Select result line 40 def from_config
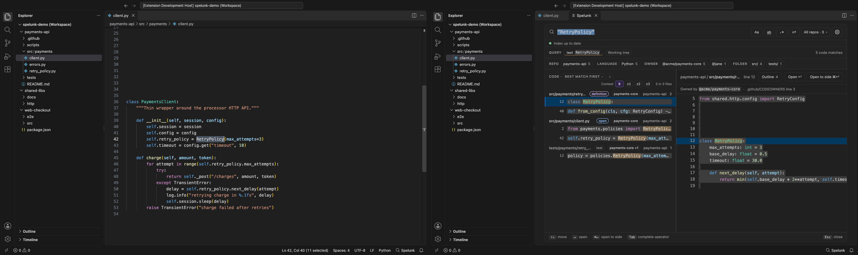 610,111
